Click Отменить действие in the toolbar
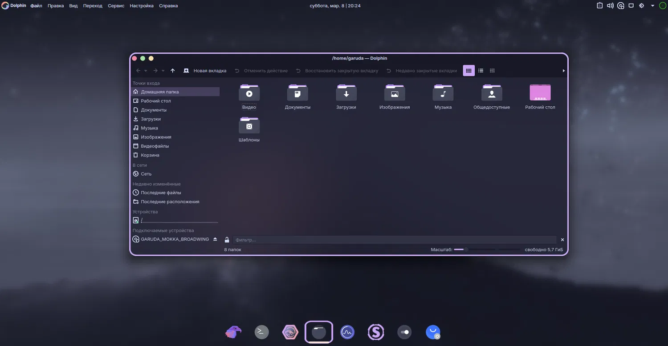 (x=261, y=71)
